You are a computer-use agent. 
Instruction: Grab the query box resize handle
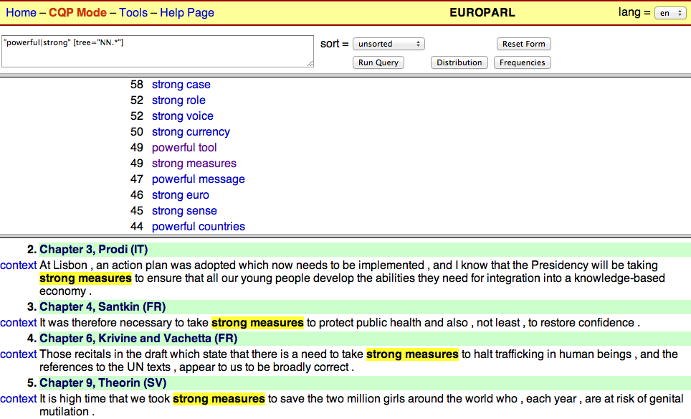pos(310,64)
